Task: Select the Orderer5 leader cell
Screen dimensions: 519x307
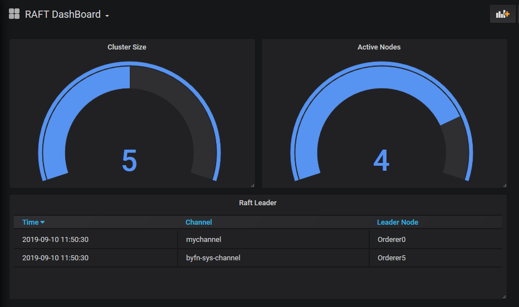Action: pos(436,258)
